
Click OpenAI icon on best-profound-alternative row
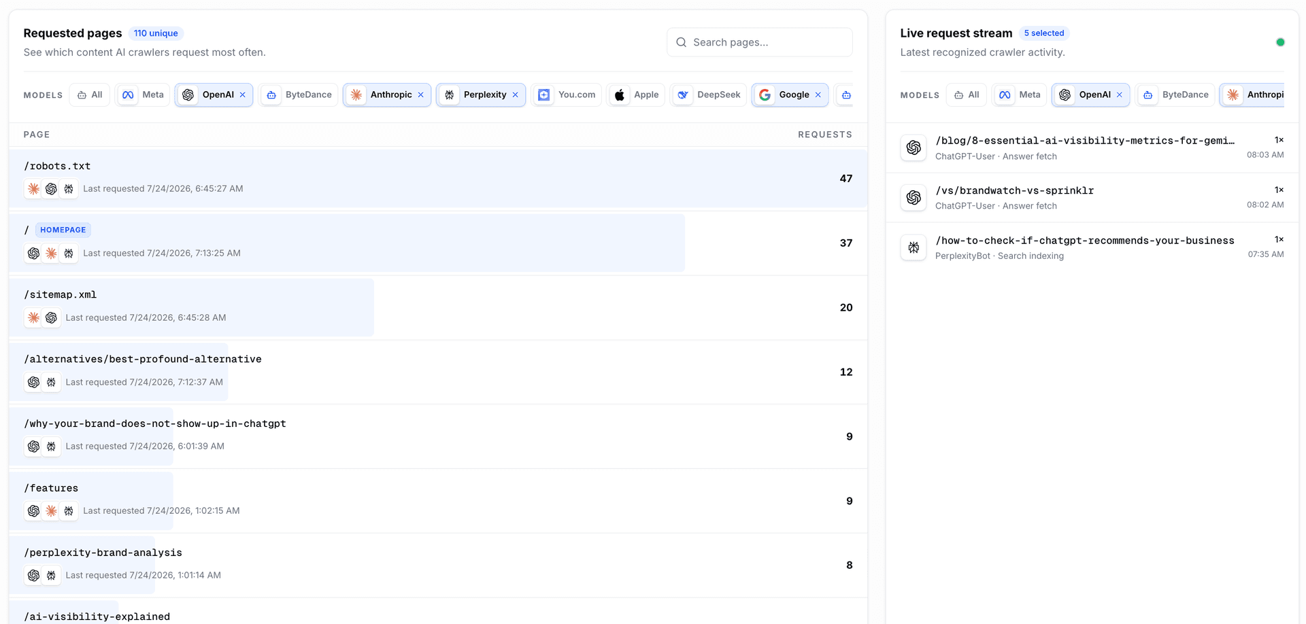click(x=33, y=382)
